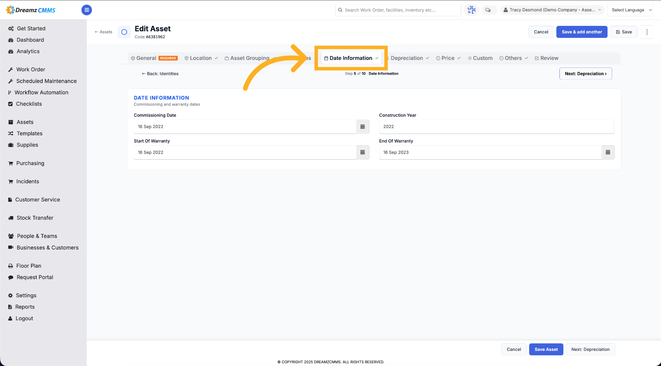Toggle sidebar with hamburger menu button
This screenshot has width=661, height=366.
[x=86, y=10]
